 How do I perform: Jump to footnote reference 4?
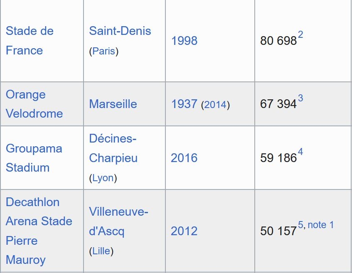(300, 152)
